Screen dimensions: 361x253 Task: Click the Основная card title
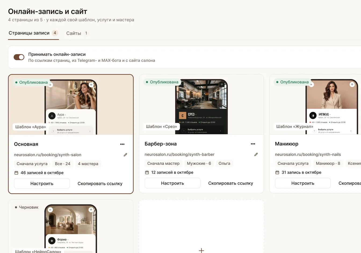pos(26,144)
